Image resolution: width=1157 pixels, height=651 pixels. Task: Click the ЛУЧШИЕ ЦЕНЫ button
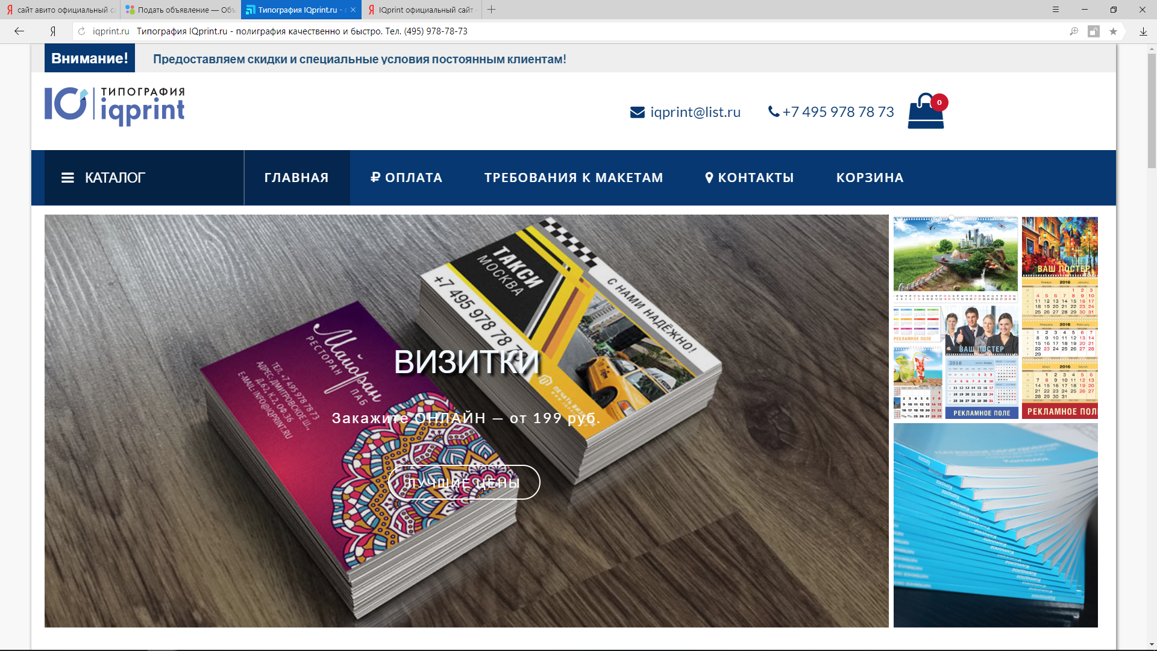[463, 483]
